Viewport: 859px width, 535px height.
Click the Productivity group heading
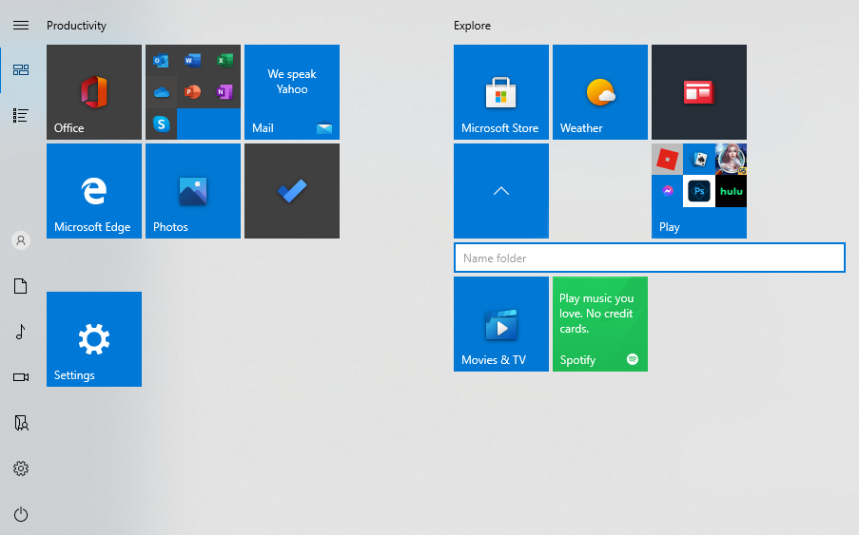[x=76, y=26]
